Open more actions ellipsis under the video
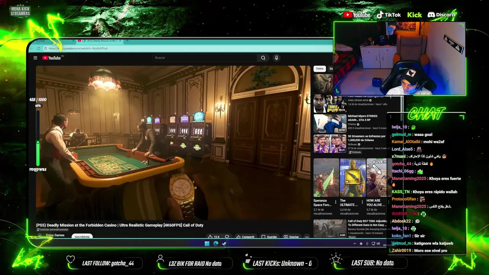The image size is (489, 275). [306, 237]
